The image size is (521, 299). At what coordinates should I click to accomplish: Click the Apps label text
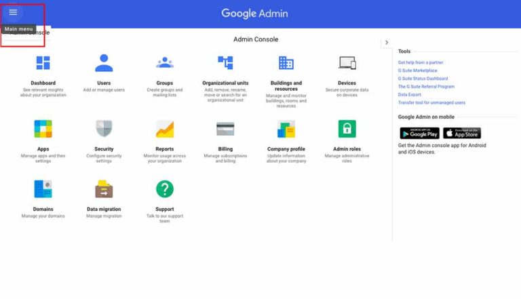tap(43, 149)
